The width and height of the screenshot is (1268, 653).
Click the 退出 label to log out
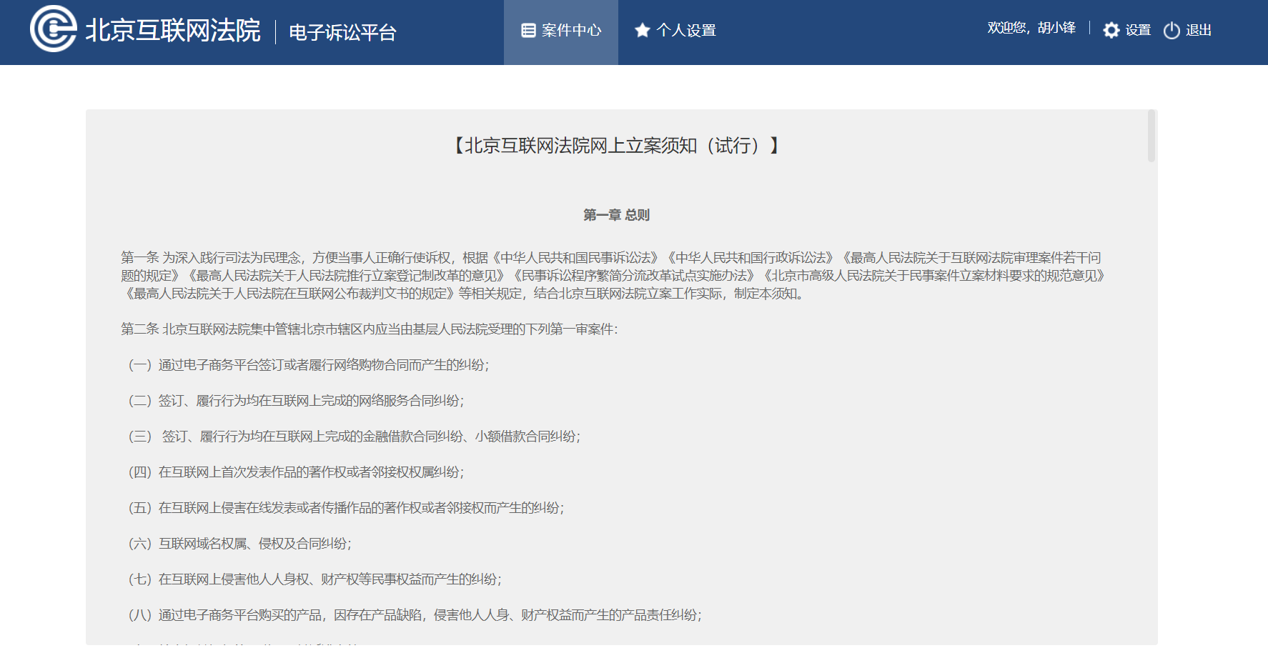(1199, 30)
